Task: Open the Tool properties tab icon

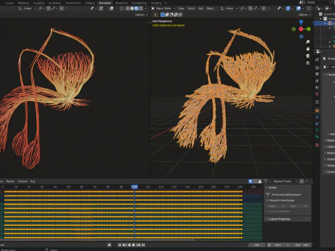Action: 317,59
